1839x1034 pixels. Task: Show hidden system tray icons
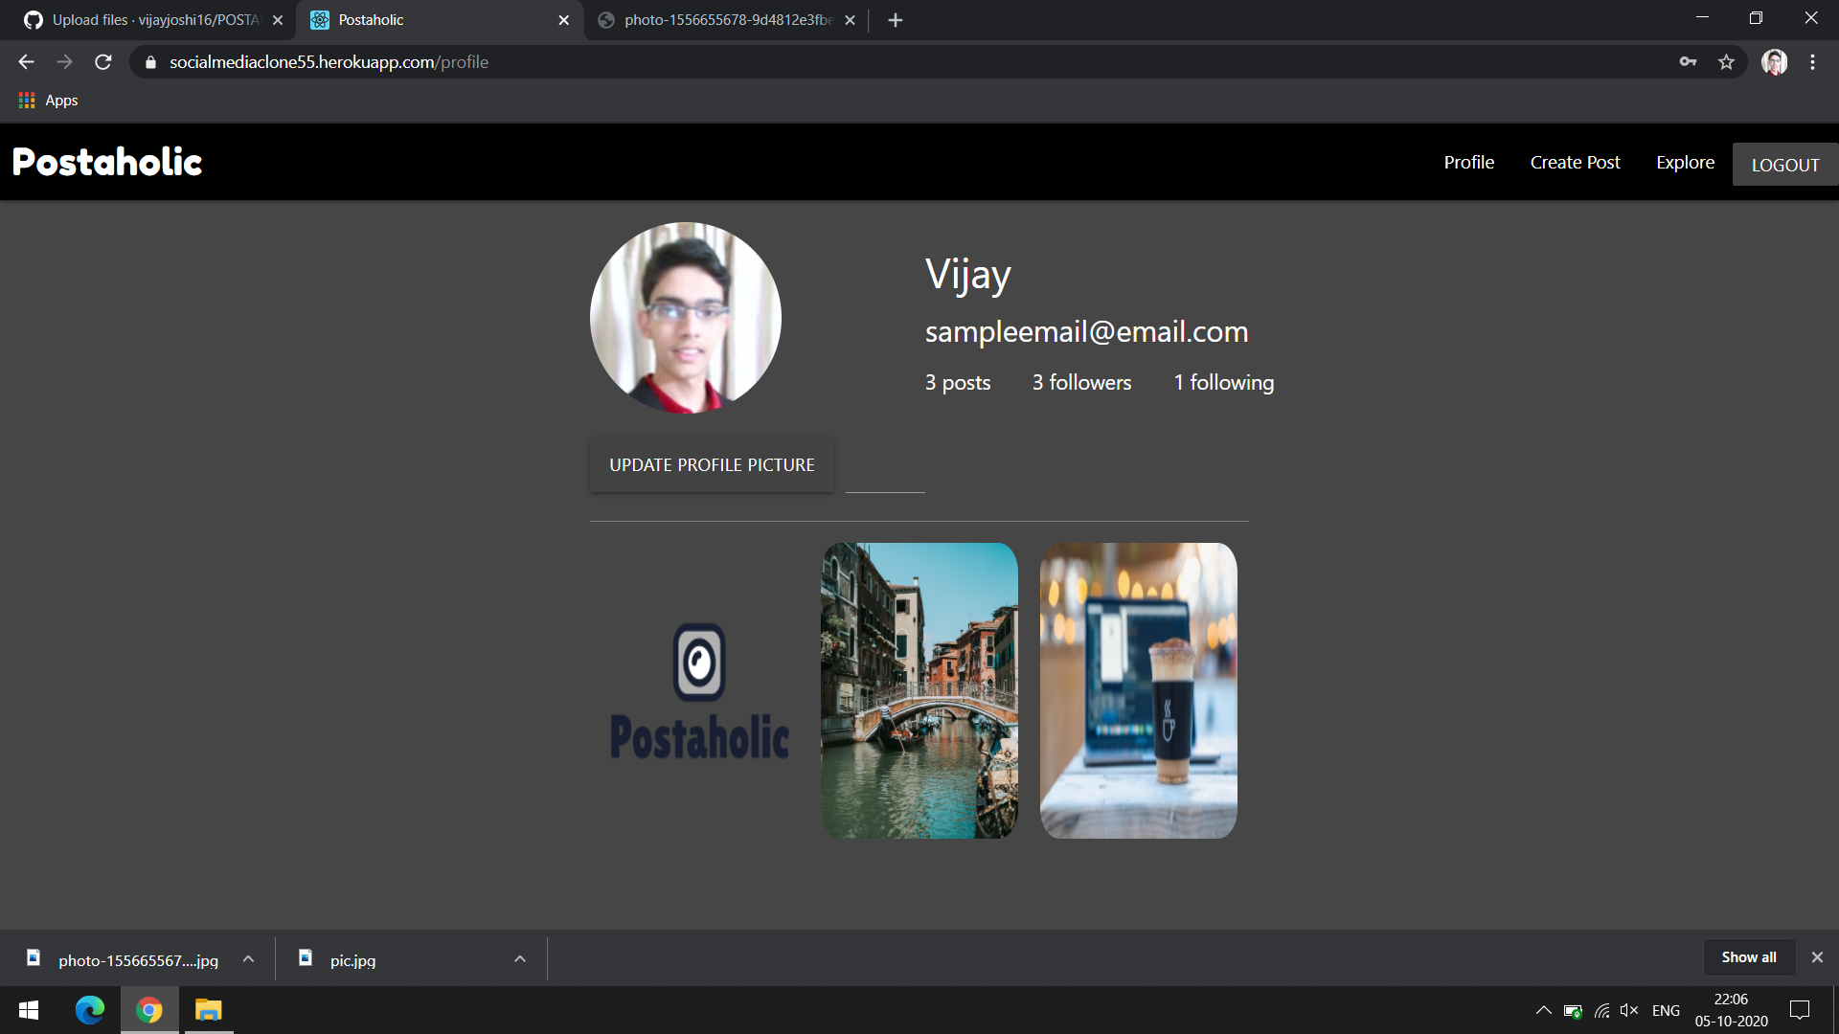pyautogui.click(x=1543, y=1010)
